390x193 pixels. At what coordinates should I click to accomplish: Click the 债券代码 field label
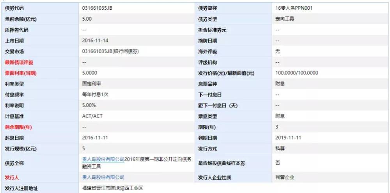tap(14, 8)
